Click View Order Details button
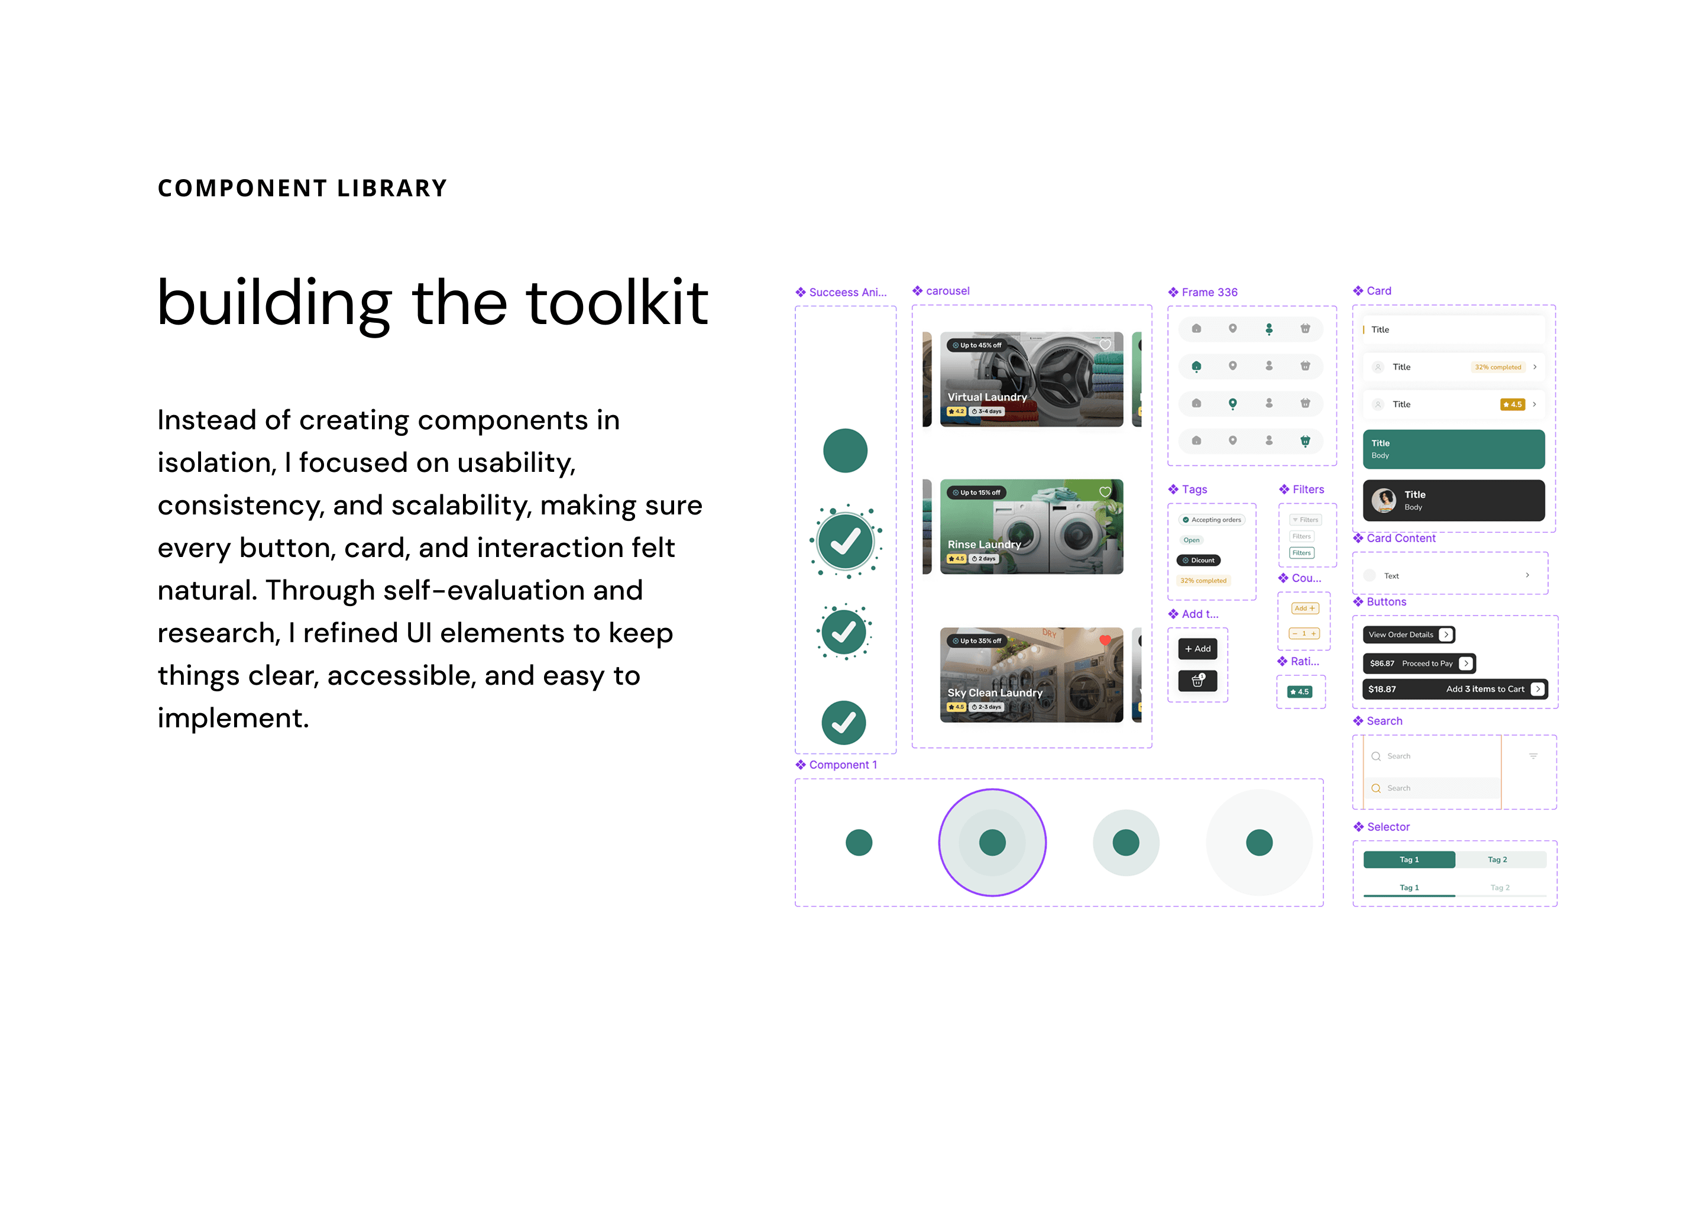This screenshot has width=1703, height=1211. coord(1408,634)
